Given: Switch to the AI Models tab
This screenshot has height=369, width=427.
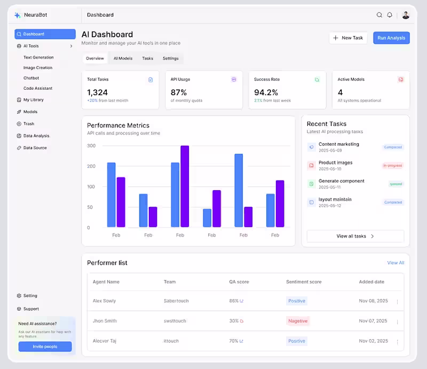Looking at the screenshot, I should click(x=123, y=58).
